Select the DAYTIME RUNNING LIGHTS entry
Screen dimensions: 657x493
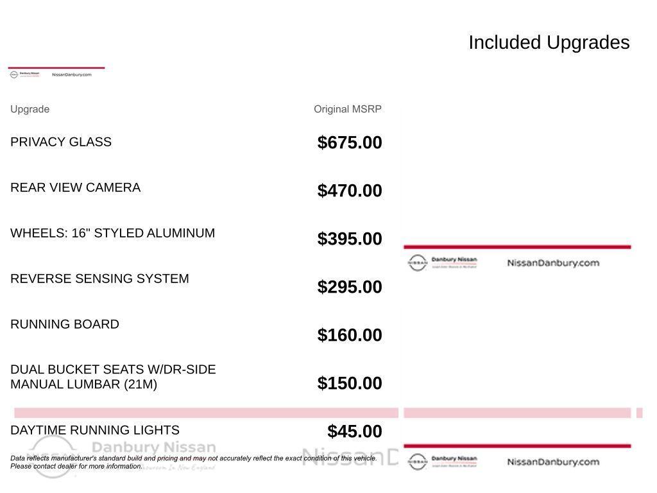(x=95, y=430)
